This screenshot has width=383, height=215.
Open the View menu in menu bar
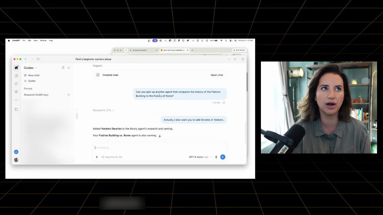[36, 40]
